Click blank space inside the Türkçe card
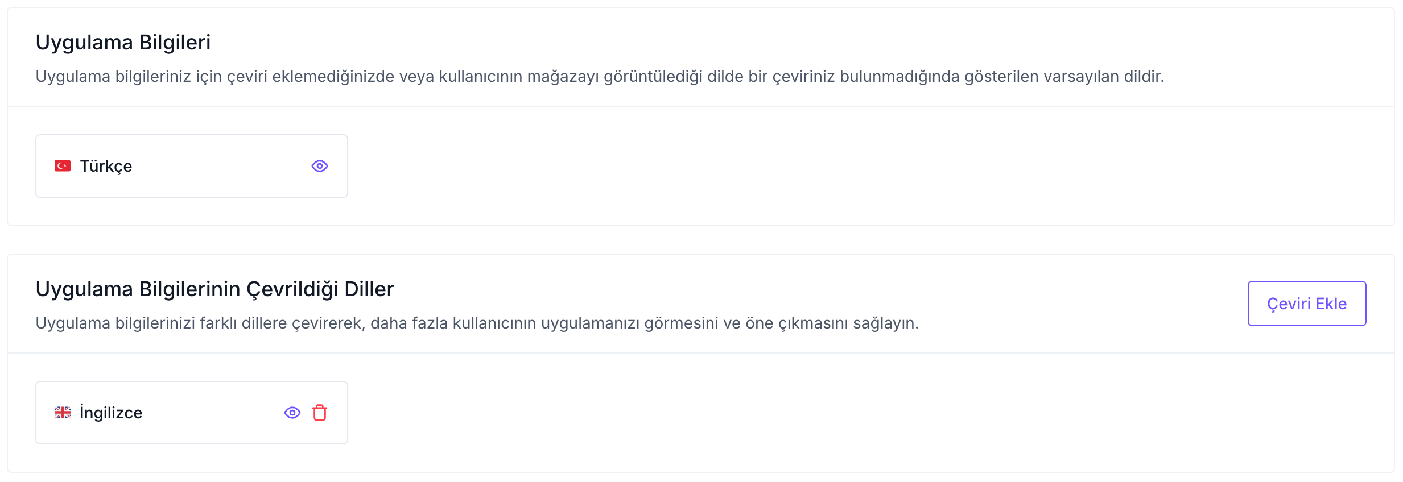1403x482 pixels. click(x=222, y=166)
